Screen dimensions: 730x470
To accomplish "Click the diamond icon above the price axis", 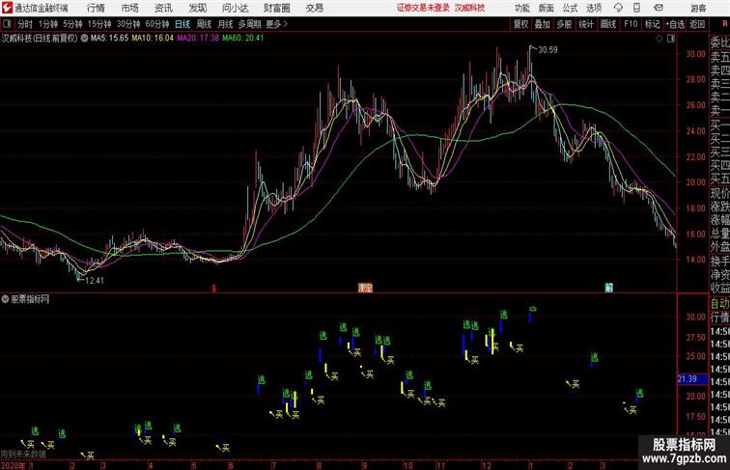I will point(660,39).
